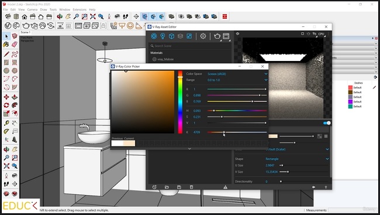Screen dimensions: 380x215
Task: Open V-Ray render settings gear
Action: [x=203, y=36]
